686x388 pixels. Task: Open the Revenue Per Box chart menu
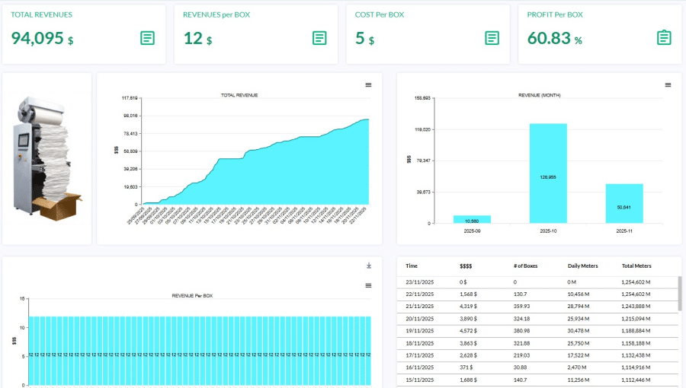click(368, 285)
